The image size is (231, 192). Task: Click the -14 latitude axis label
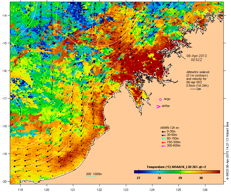coord(4,15)
